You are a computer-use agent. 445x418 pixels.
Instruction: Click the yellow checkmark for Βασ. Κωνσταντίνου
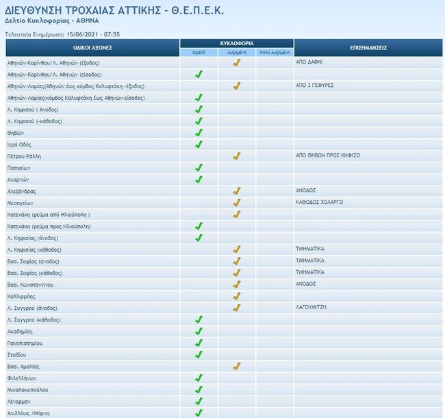[237, 284]
